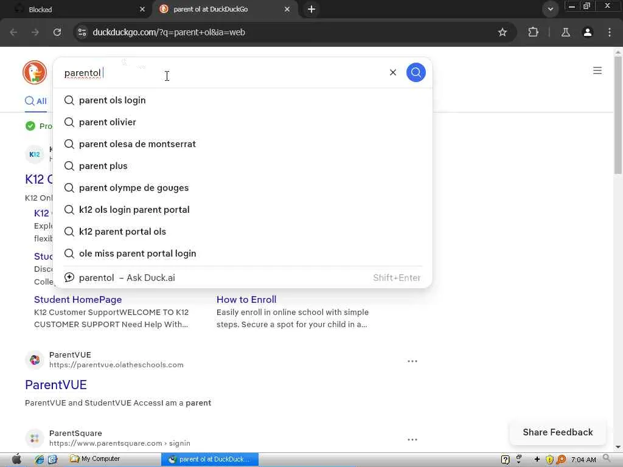Click the ParentSquare site name above its URL

[75, 433]
